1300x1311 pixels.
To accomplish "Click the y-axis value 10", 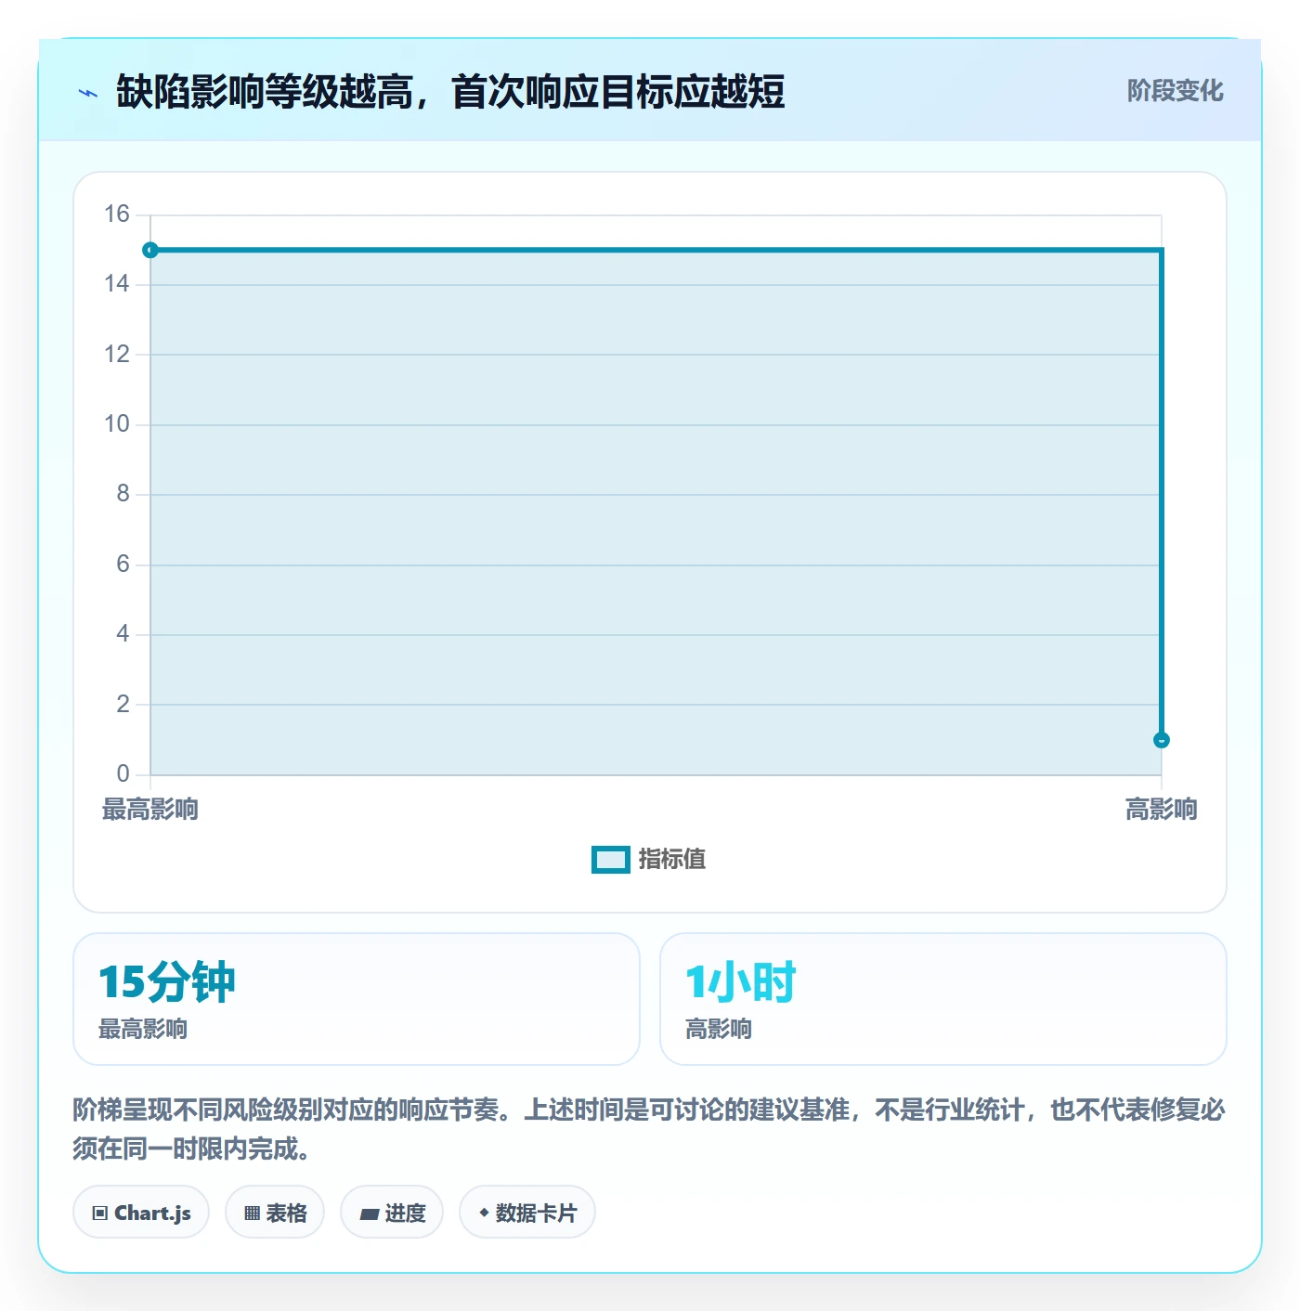I will coord(117,424).
